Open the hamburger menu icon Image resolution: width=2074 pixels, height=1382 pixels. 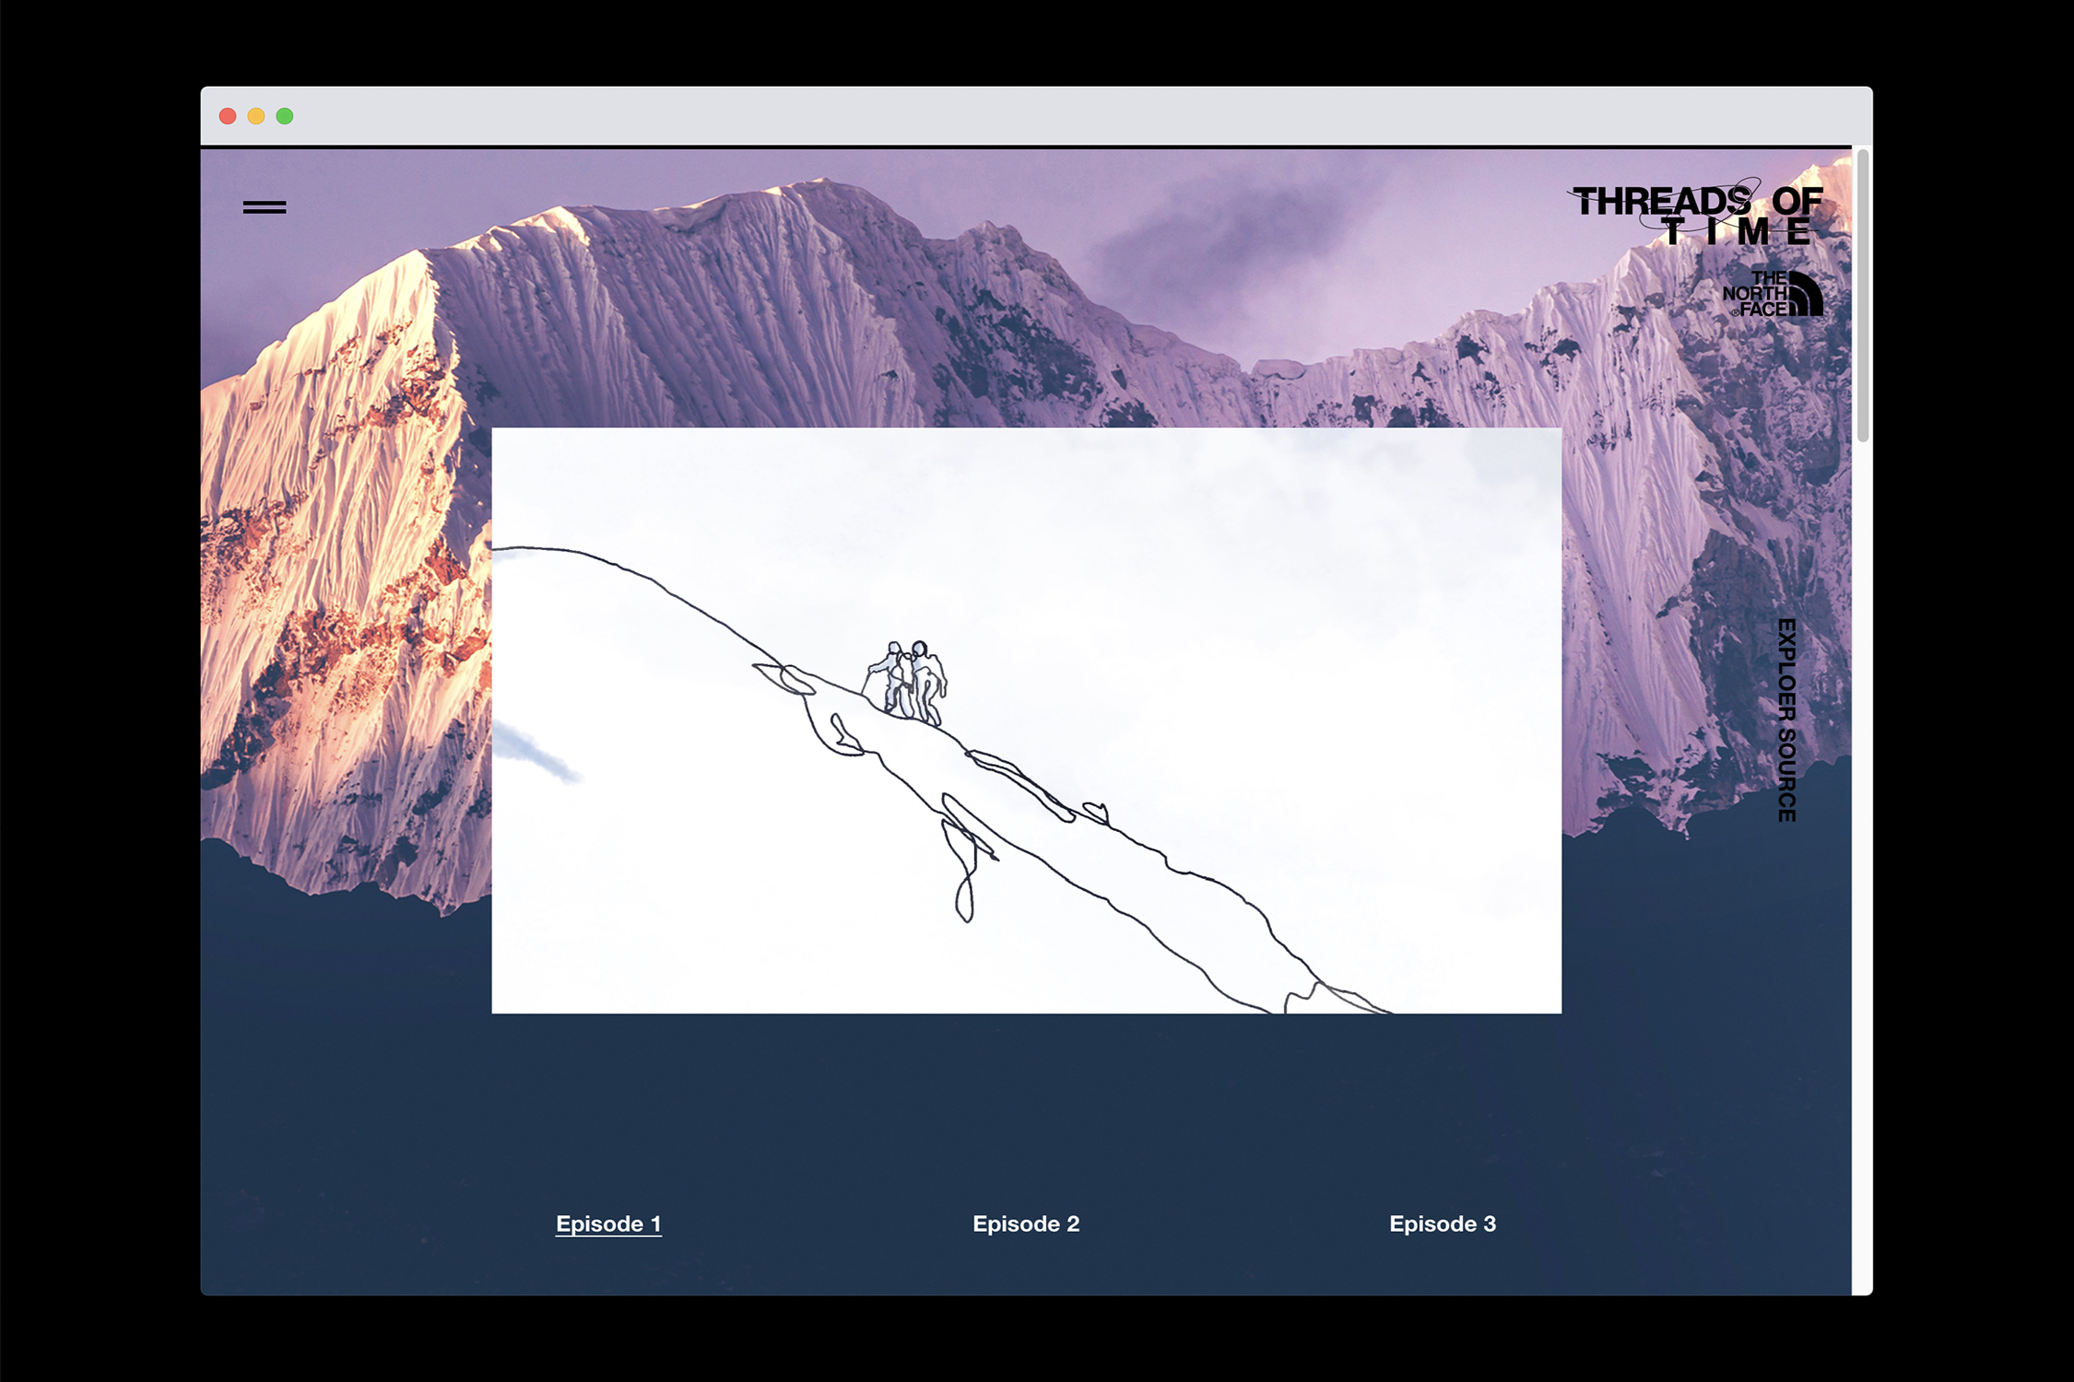[x=265, y=207]
